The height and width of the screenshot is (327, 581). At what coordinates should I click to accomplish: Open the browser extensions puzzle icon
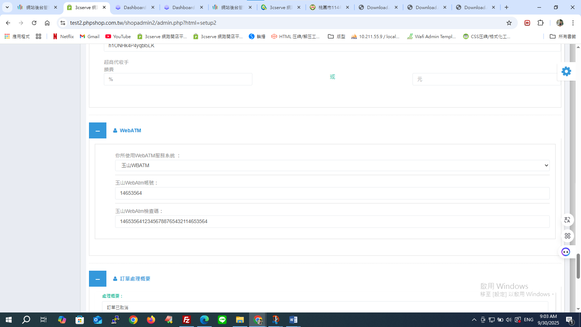pos(540,23)
